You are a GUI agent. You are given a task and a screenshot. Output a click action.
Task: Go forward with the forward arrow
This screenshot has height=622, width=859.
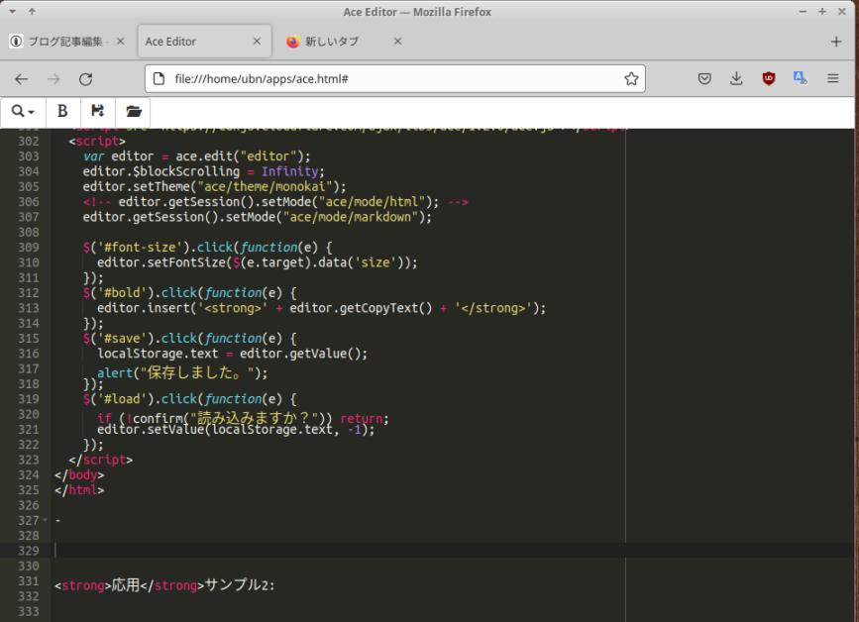54,79
